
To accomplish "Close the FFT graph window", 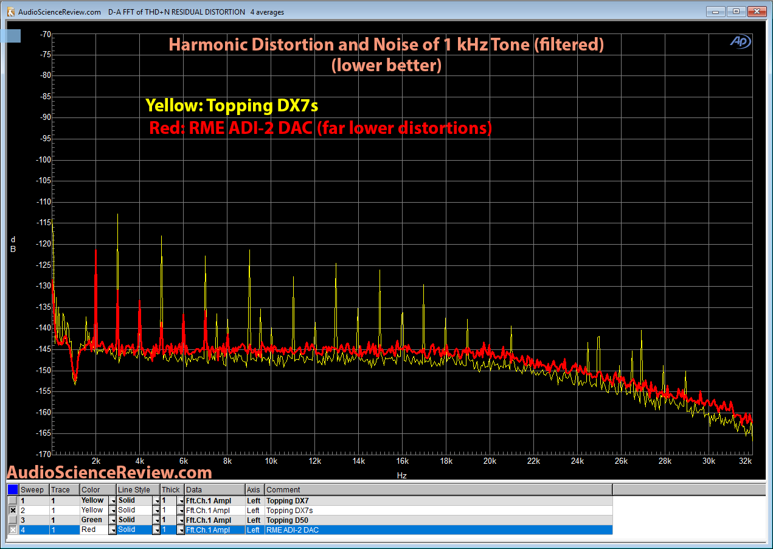I will click(x=756, y=11).
